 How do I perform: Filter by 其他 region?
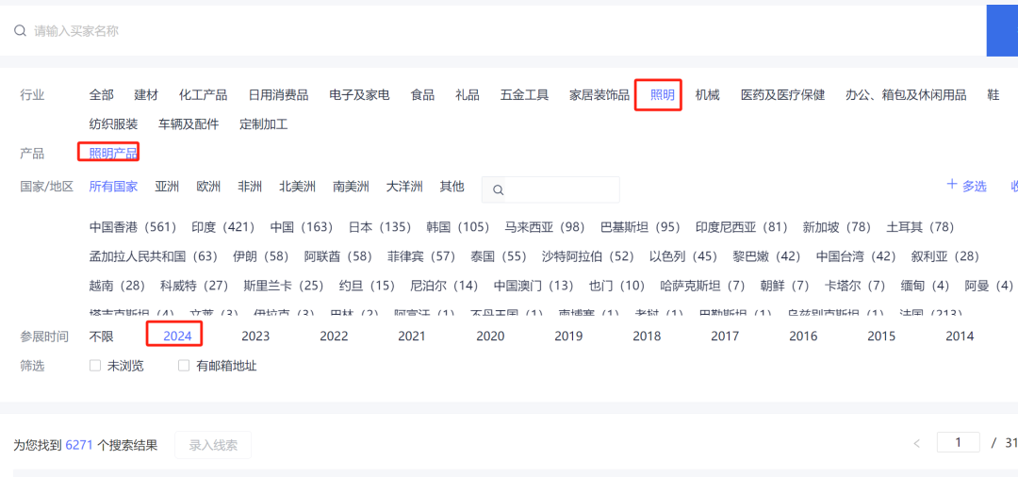point(452,187)
